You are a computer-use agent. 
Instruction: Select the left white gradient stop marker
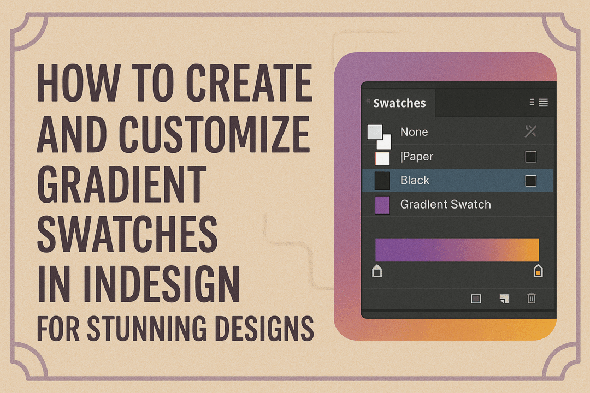click(377, 270)
